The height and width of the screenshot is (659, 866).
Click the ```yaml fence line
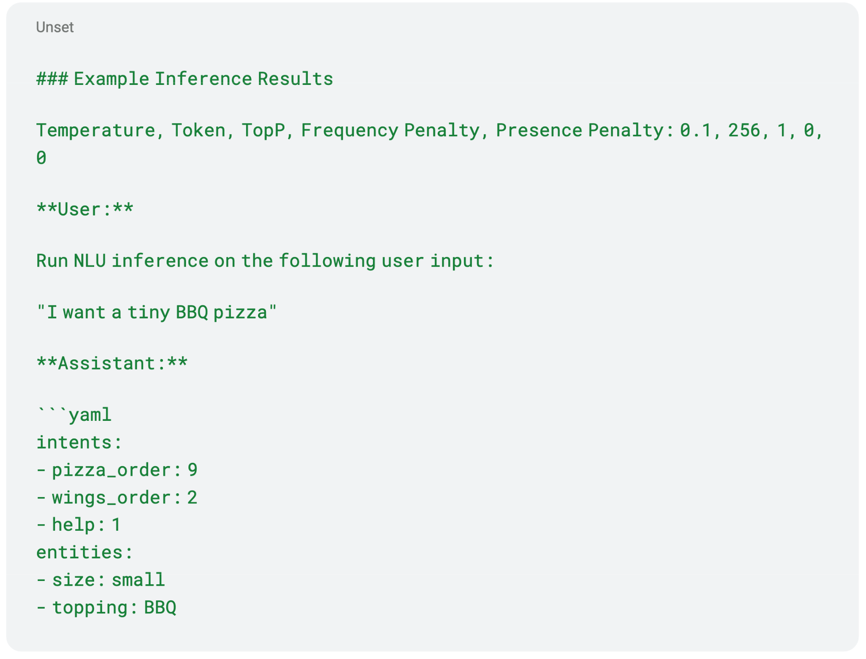pos(74,415)
